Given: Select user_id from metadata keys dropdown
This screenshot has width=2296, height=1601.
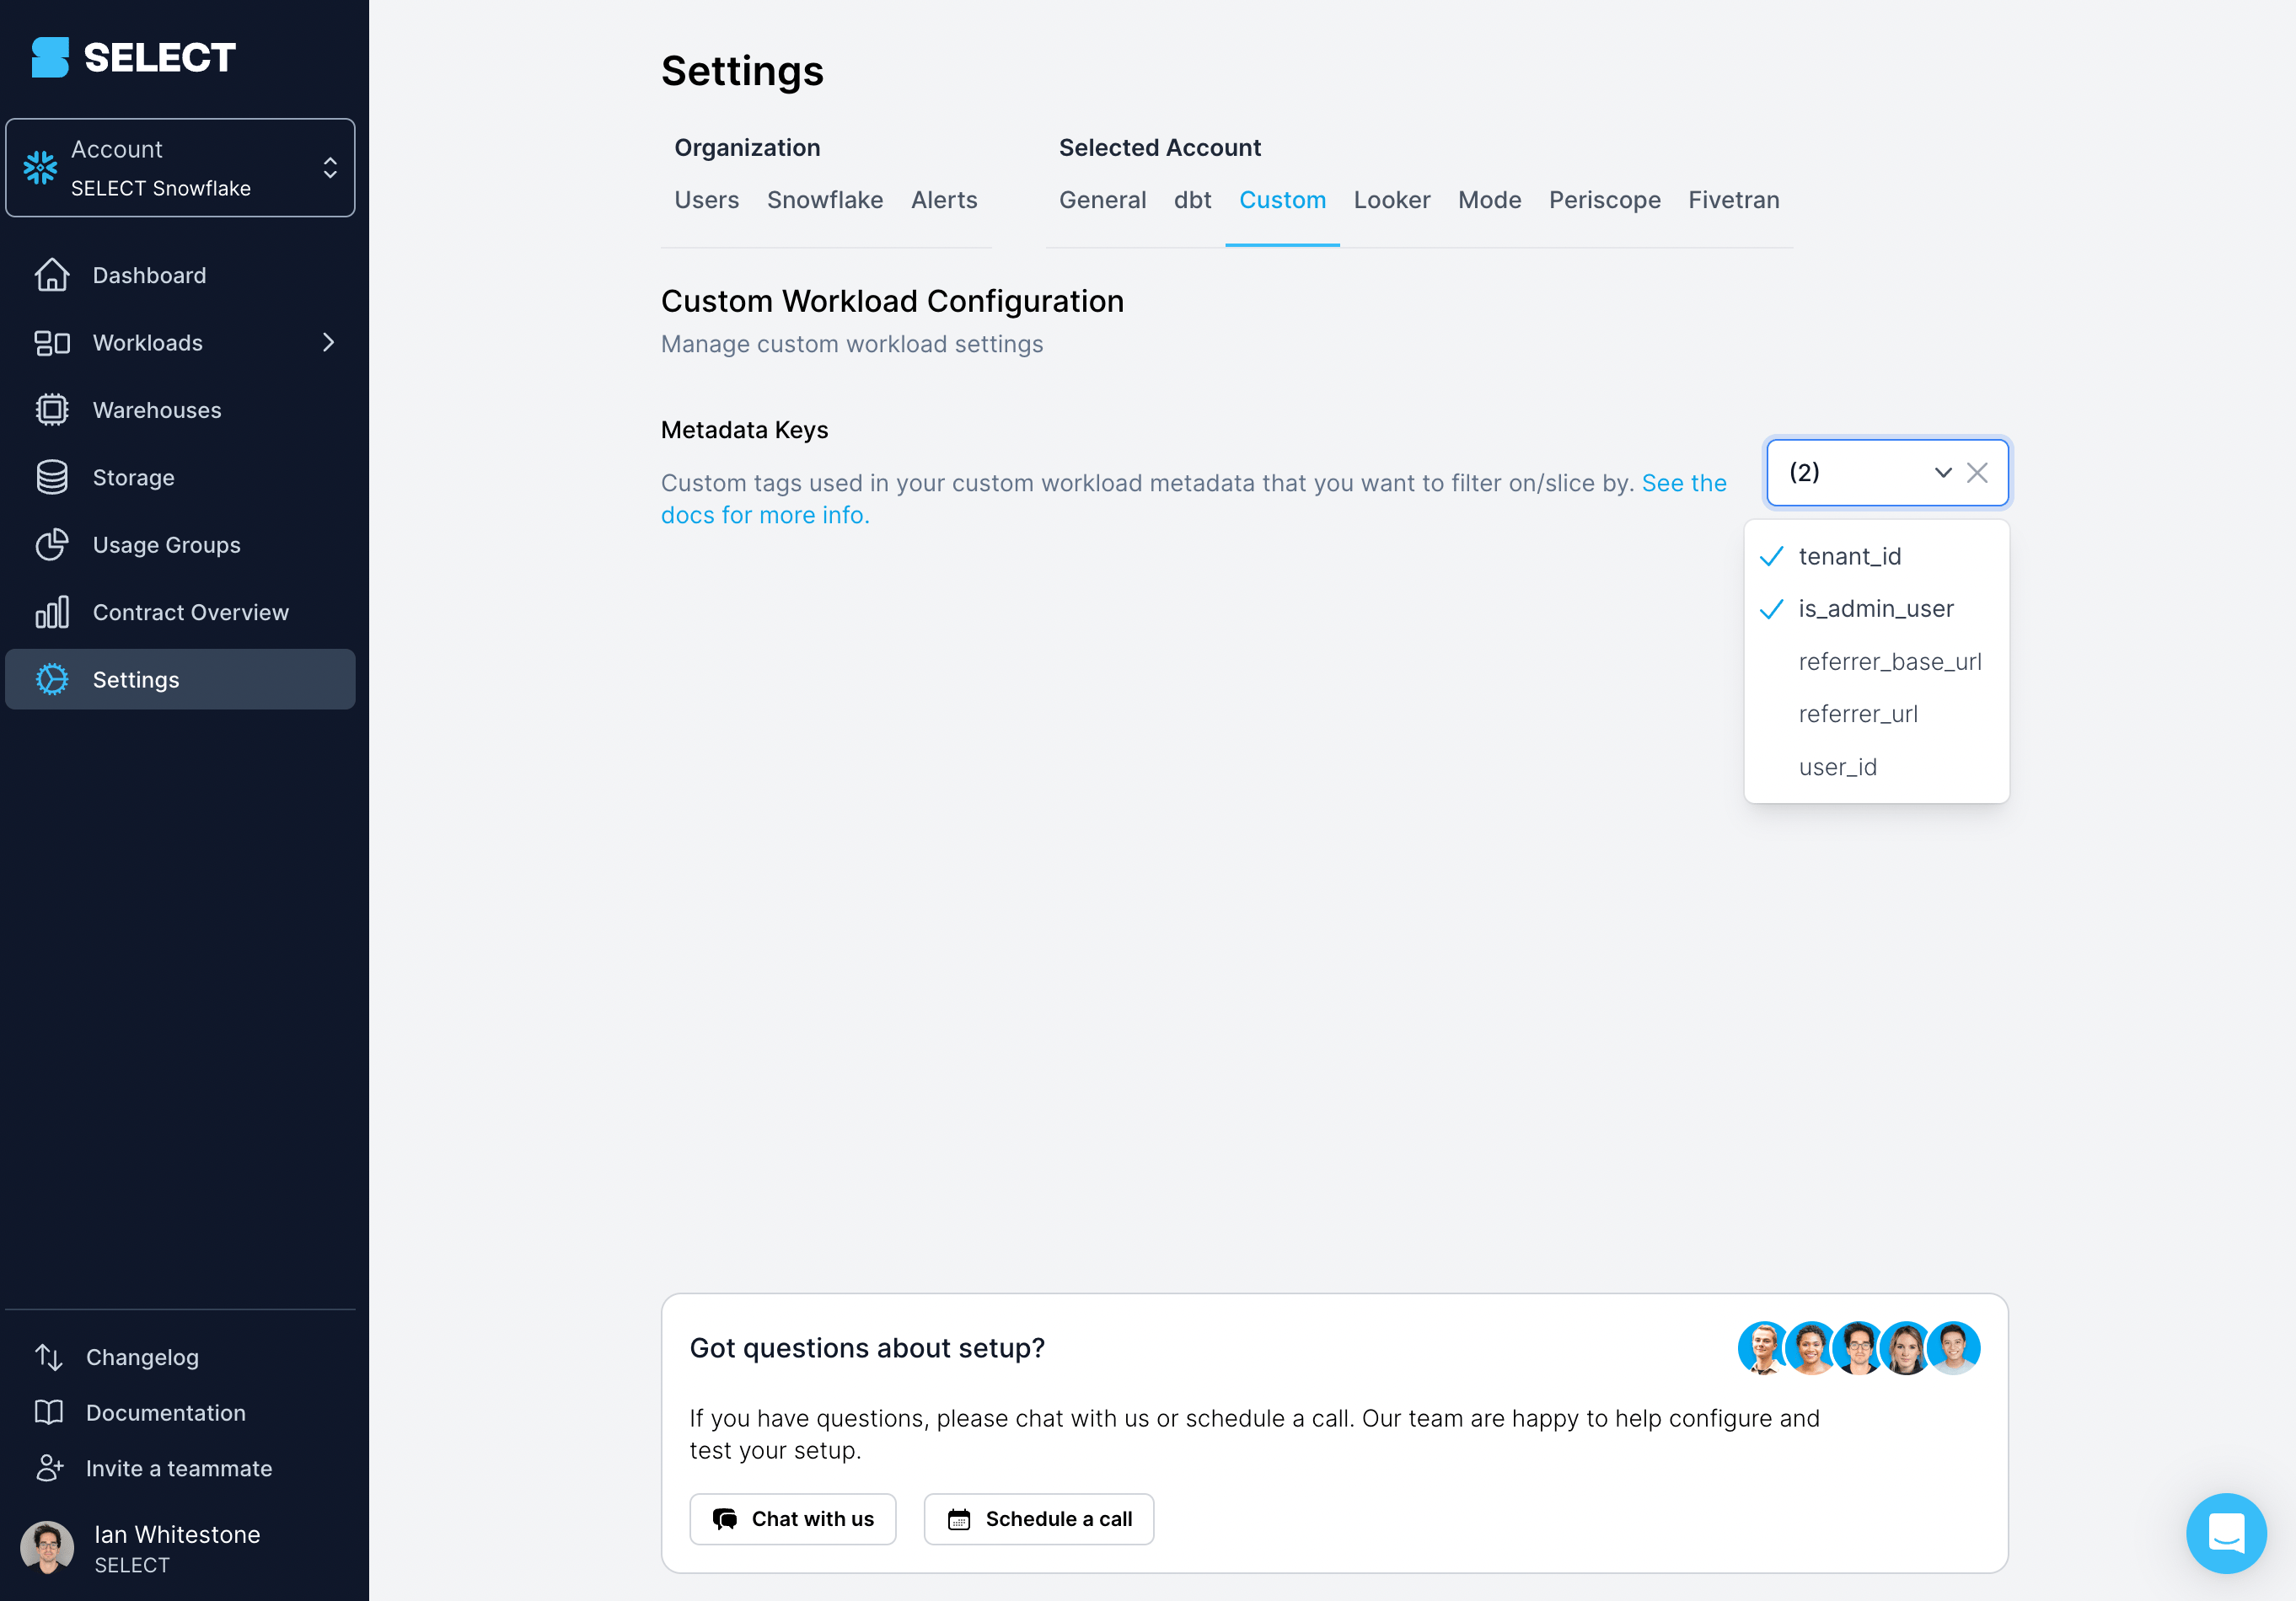Looking at the screenshot, I should (x=1839, y=768).
